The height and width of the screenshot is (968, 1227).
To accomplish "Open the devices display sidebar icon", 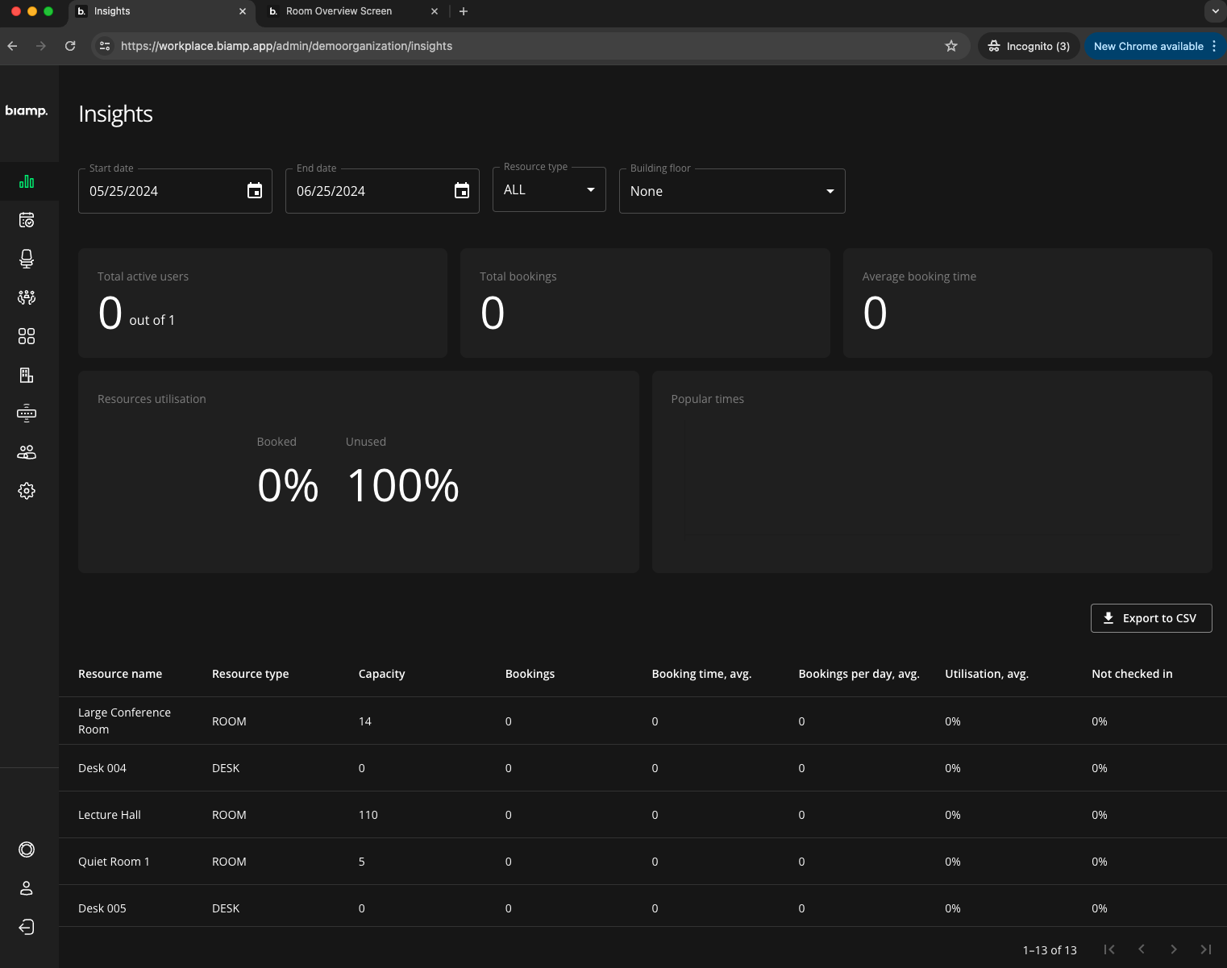I will 27,413.
